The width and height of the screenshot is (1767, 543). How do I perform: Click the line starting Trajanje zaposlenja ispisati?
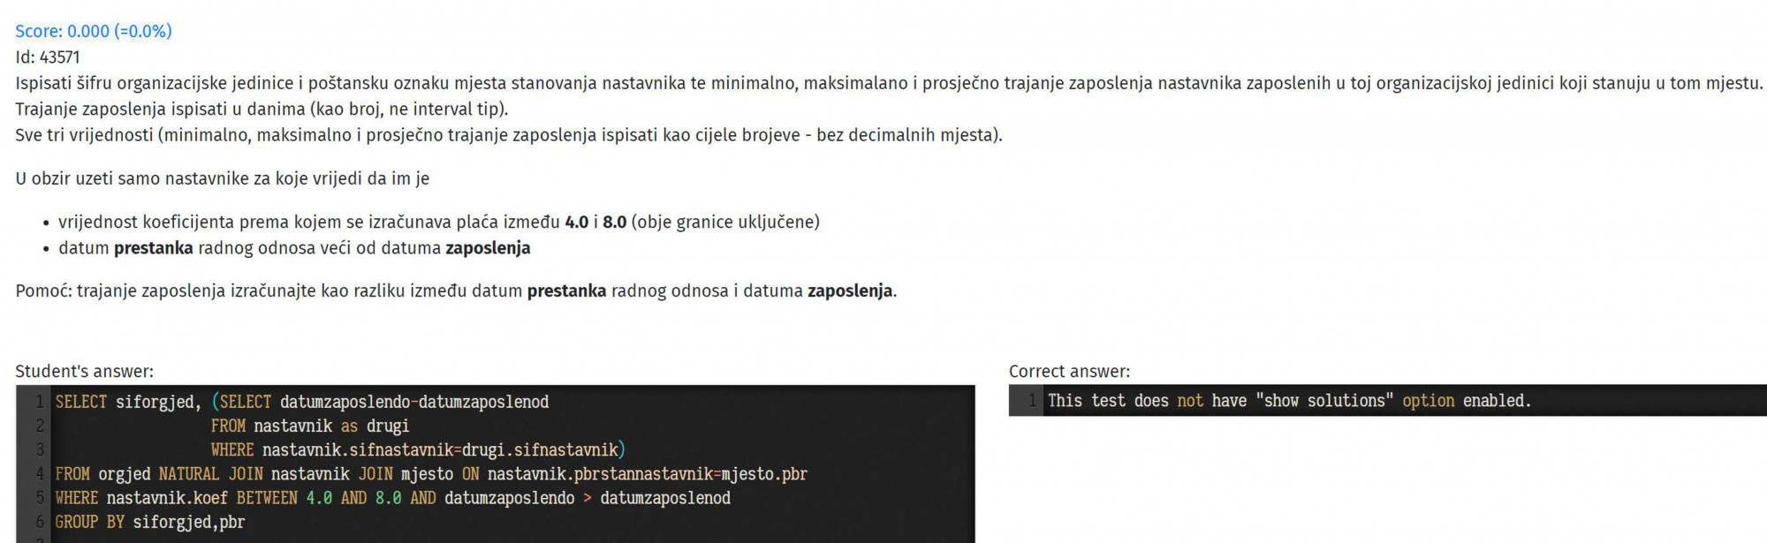pyautogui.click(x=262, y=109)
